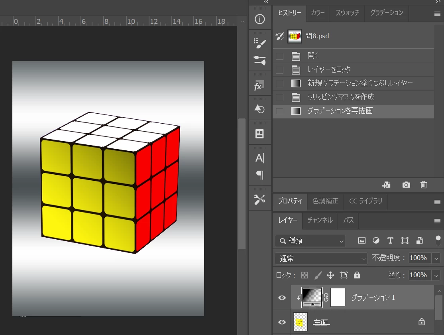The height and width of the screenshot is (335, 444).
Task: Select the レイヤーをロック history state
Action: coord(353,69)
